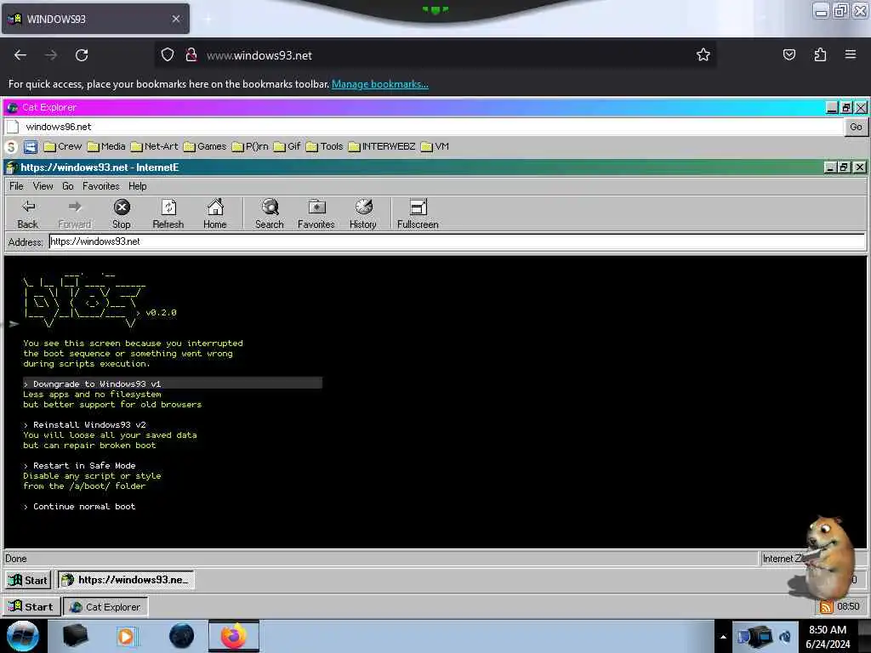Show hidden system tray icons
Viewport: 871px width, 653px height.
pyautogui.click(x=723, y=637)
